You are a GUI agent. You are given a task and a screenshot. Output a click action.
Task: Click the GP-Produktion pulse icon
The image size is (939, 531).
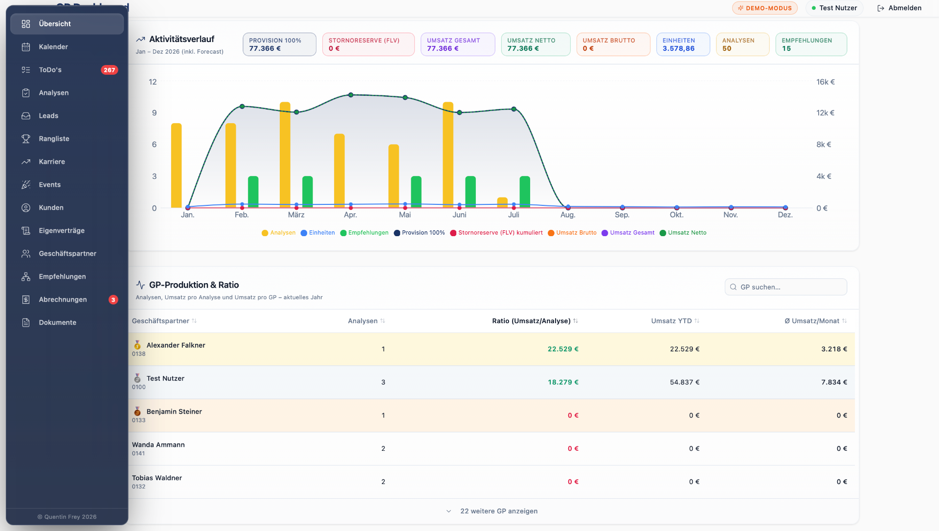(x=141, y=285)
